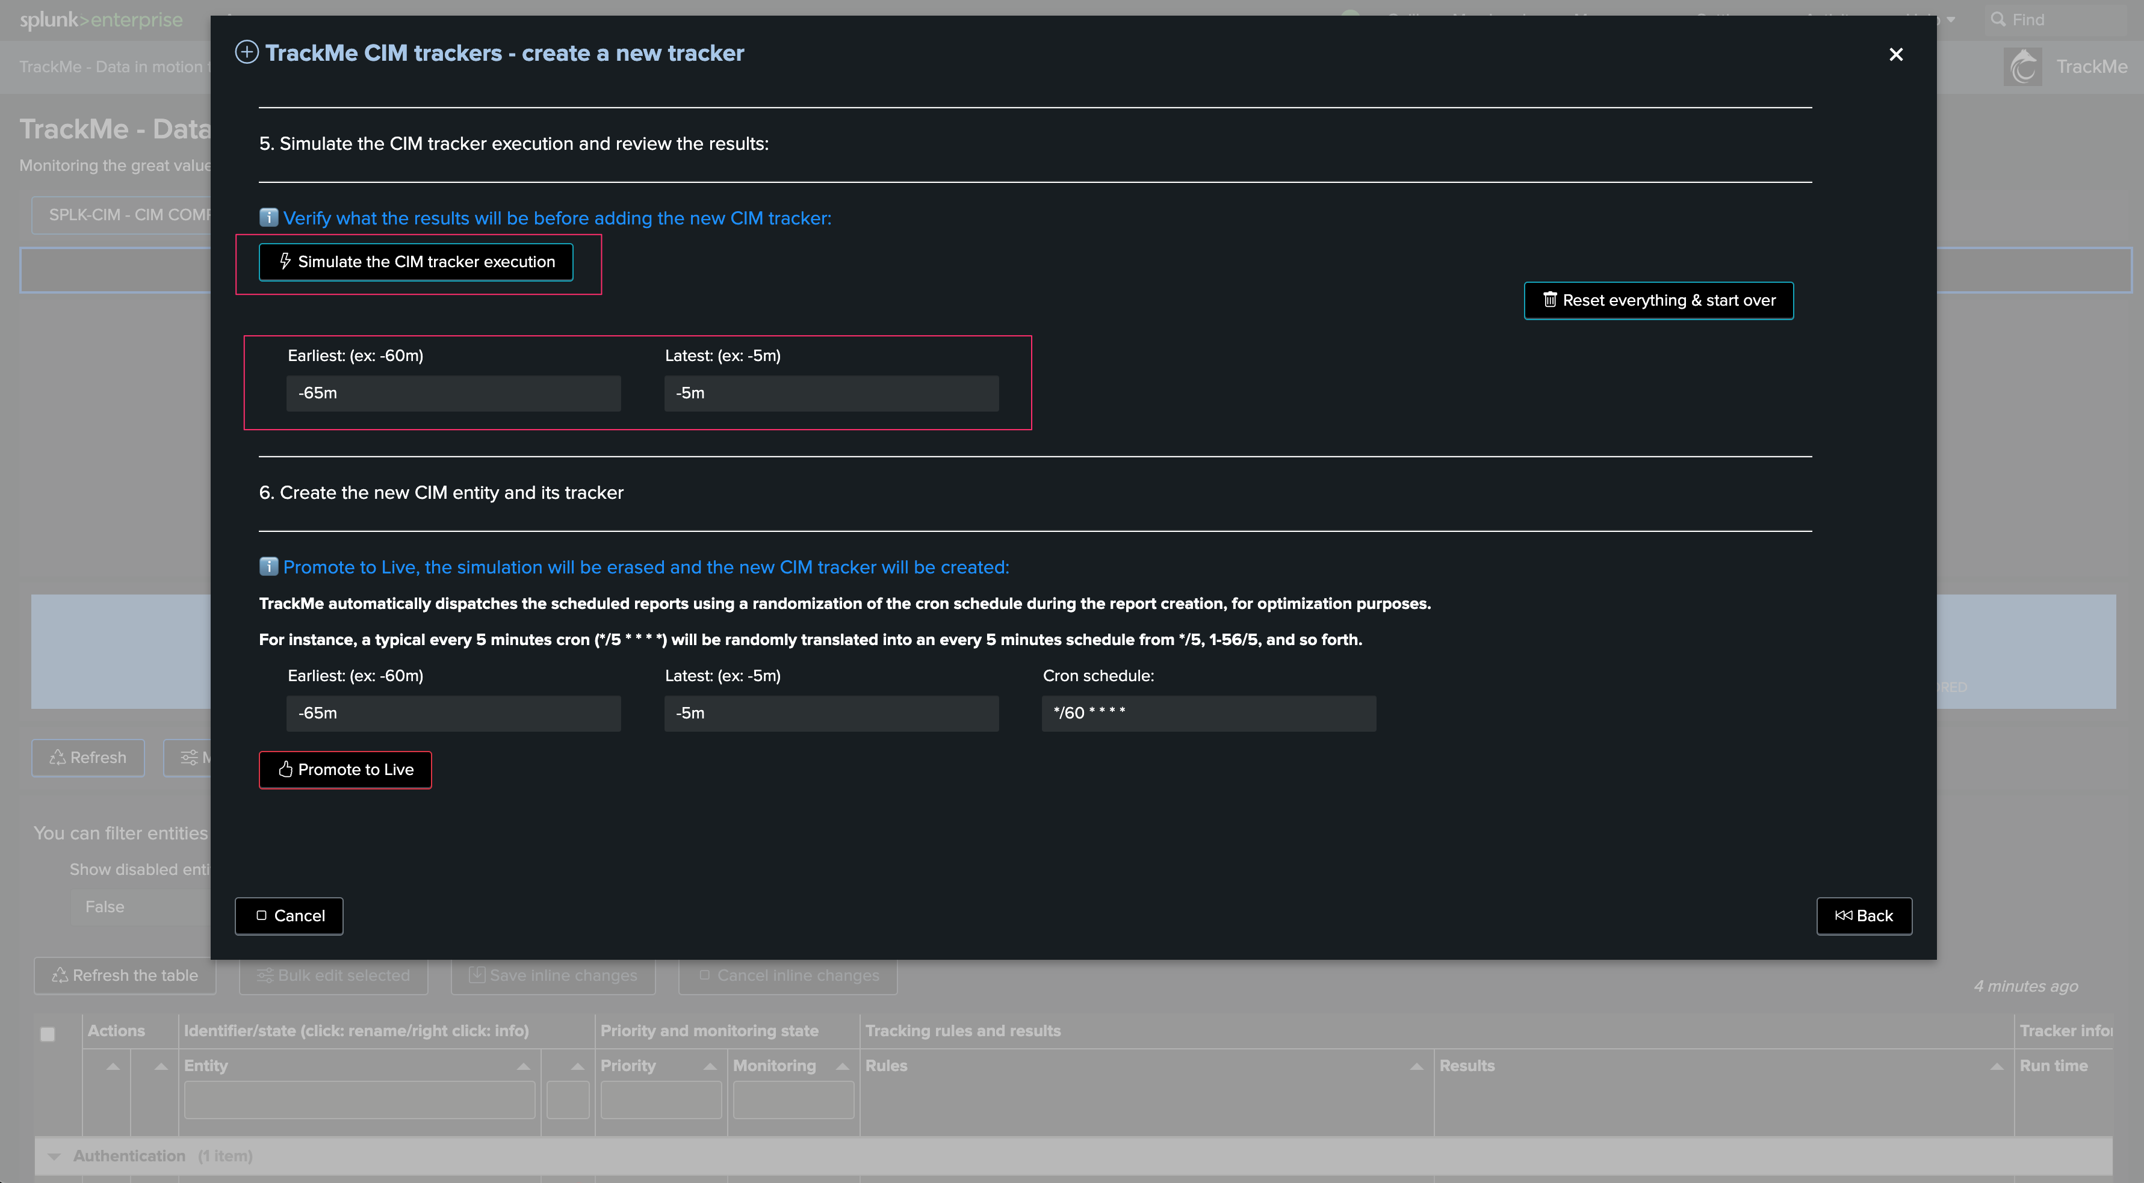Sort by the Entity column arrow
2144x1183 pixels.
524,1066
